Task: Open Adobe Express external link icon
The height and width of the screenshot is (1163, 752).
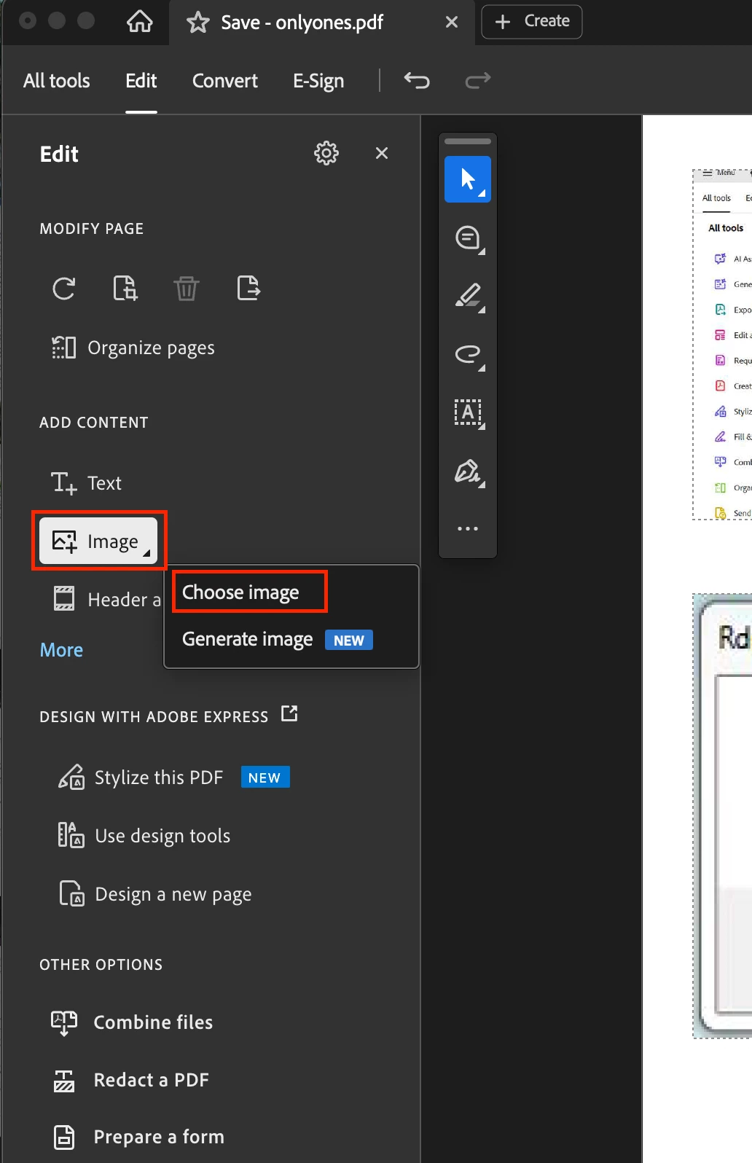Action: coord(289,713)
